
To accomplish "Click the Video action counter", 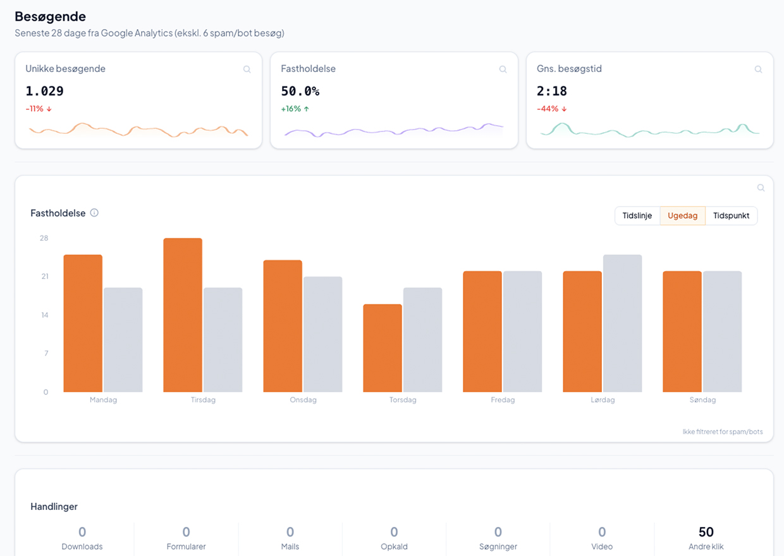I will click(x=602, y=538).
